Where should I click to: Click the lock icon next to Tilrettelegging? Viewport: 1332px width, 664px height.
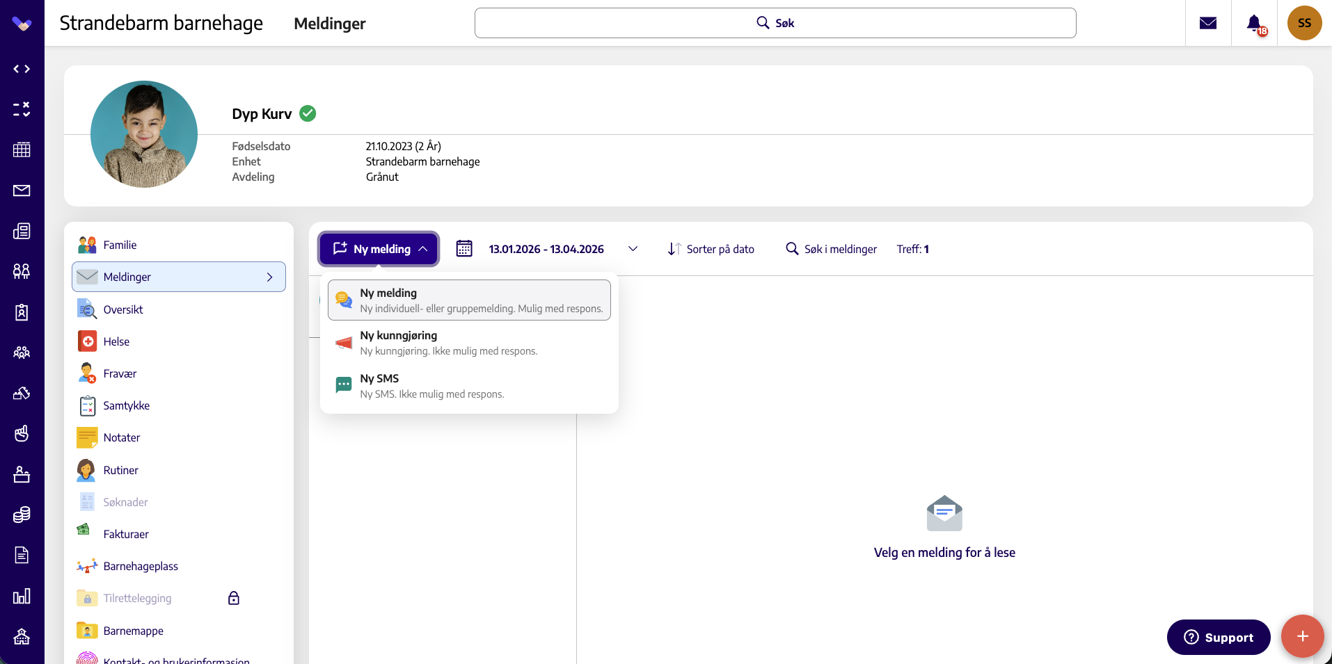pos(234,598)
